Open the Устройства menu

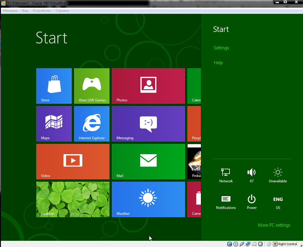coord(42,11)
